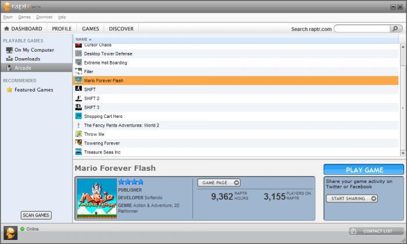Select the Downloads sidebar icon

coord(9,59)
